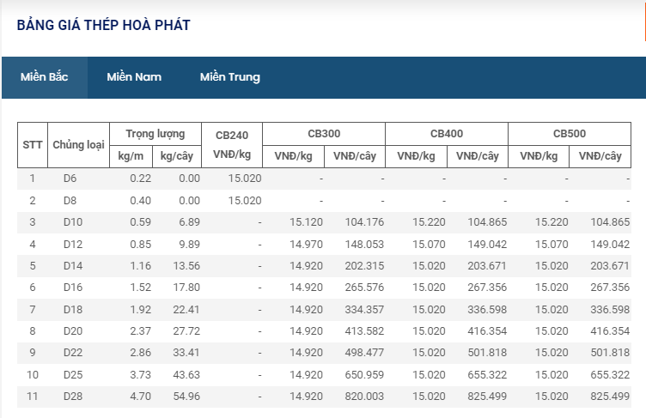Select the D18 row label
646x418 pixels.
pos(73,309)
